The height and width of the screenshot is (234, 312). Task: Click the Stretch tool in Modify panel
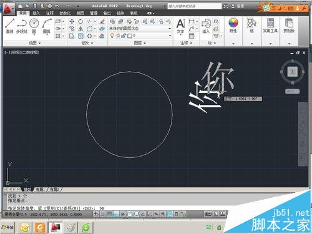pyautogui.click(x=72, y=36)
